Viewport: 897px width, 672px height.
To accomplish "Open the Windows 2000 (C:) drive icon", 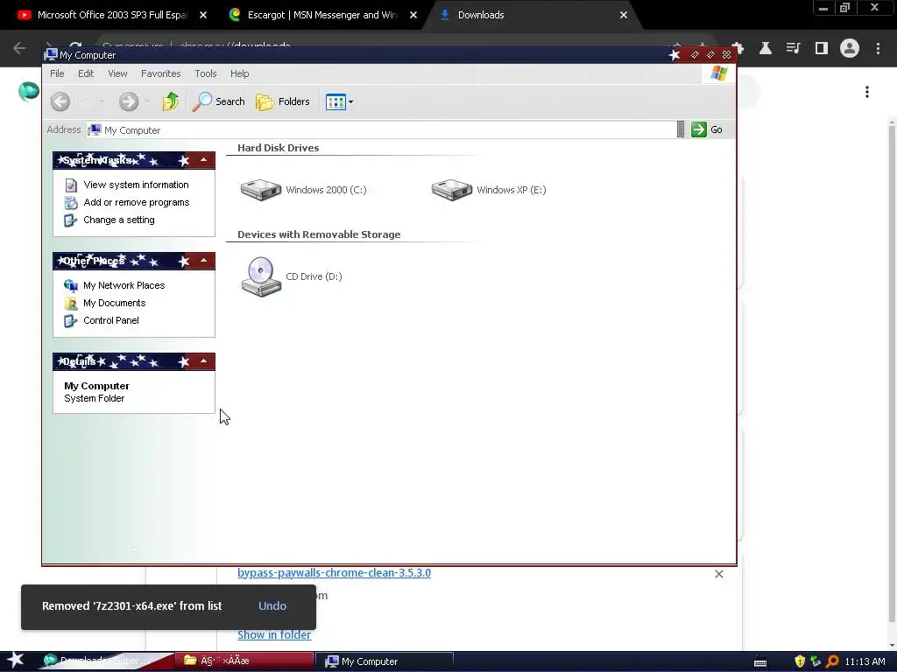I will [261, 190].
